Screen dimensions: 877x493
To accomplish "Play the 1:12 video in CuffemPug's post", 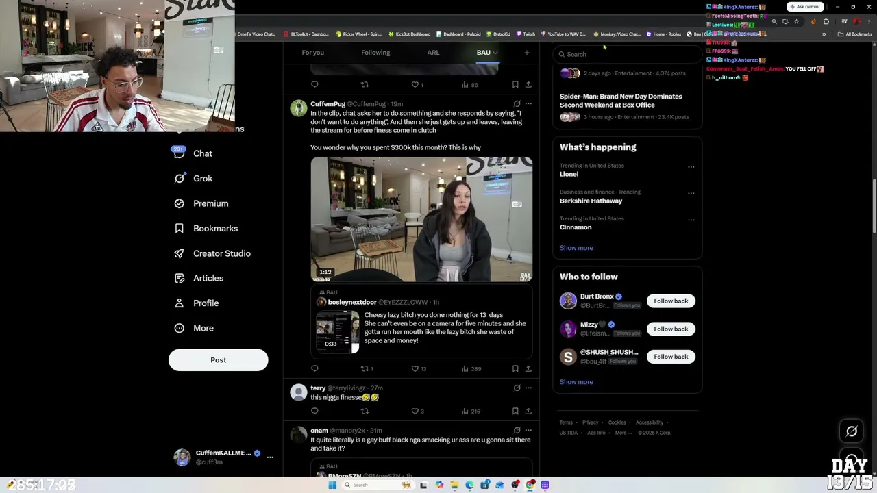I will coord(421,220).
